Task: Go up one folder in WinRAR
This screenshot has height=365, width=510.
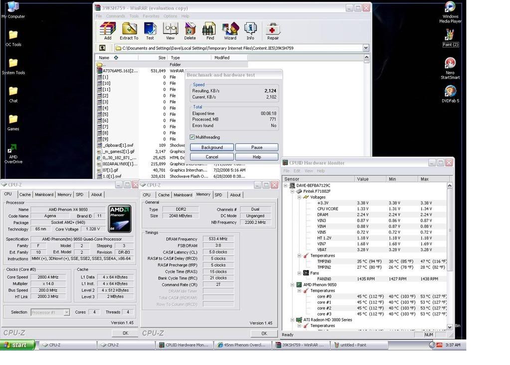Action: [102, 48]
